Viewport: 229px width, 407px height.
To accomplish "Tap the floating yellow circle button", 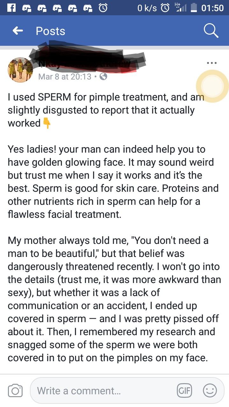I will tap(212, 86).
